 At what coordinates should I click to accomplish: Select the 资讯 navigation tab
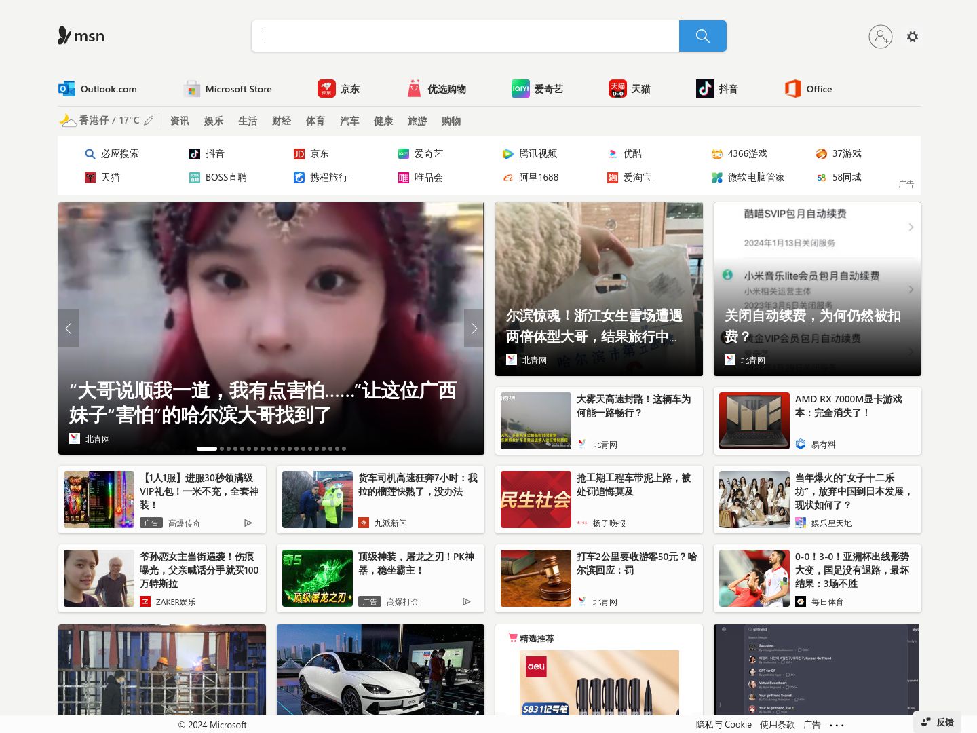[x=180, y=121]
